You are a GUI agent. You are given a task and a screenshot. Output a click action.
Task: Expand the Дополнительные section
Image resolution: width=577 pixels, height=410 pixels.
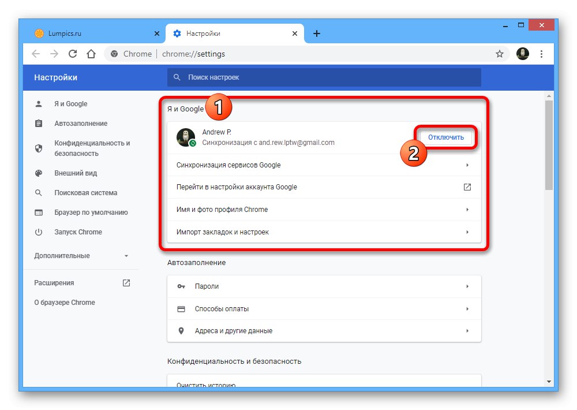point(81,256)
